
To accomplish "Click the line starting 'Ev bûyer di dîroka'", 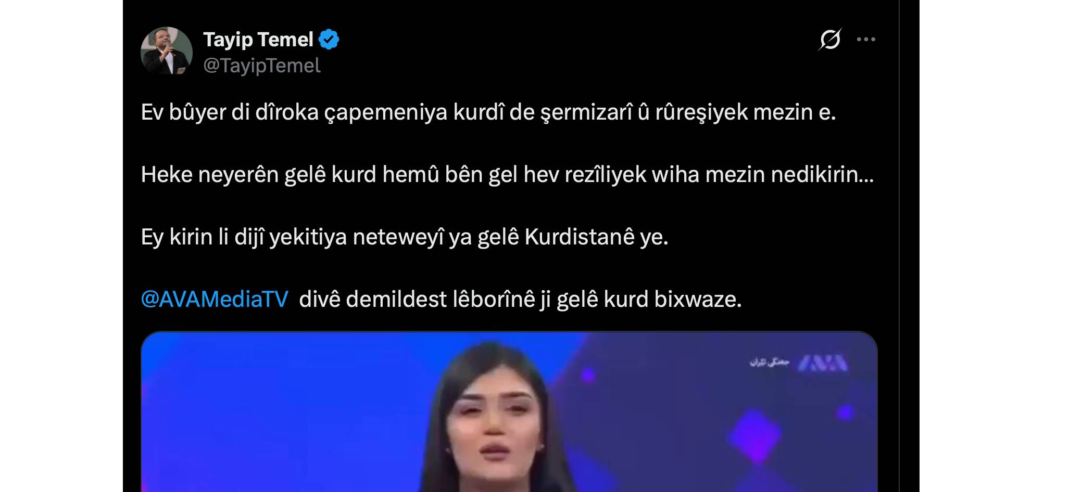I will [488, 112].
